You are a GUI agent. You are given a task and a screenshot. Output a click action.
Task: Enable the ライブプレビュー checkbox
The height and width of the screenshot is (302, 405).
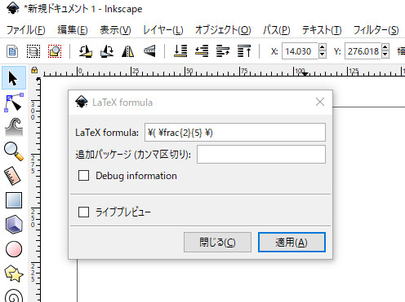coord(83,212)
